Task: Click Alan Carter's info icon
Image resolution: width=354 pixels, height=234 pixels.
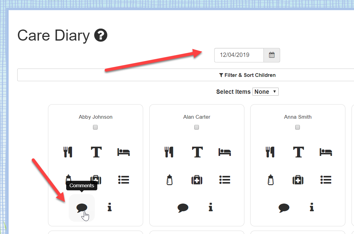Action: click(211, 207)
